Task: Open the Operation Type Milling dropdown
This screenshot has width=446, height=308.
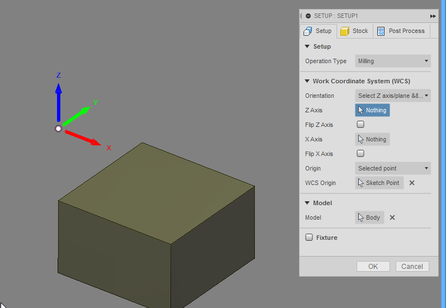Action: 393,61
